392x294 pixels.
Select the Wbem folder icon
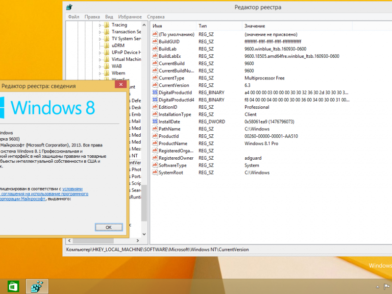coord(107,73)
